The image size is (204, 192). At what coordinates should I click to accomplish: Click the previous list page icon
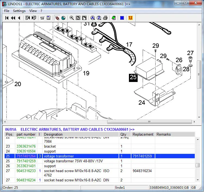click(27, 18)
